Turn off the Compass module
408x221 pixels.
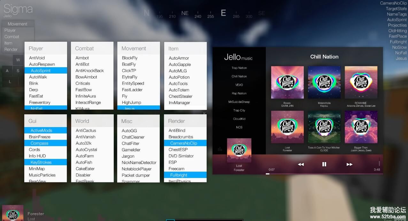coord(46,143)
